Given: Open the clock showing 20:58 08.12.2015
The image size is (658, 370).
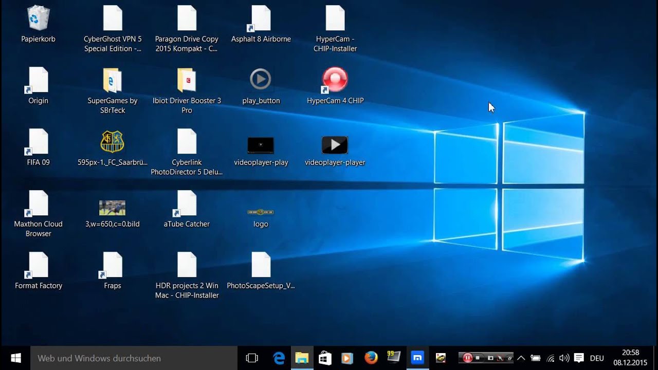Looking at the screenshot, I should tap(630, 358).
